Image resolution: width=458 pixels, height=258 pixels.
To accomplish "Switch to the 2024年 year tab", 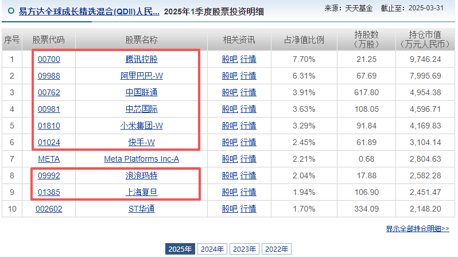I will (x=212, y=249).
